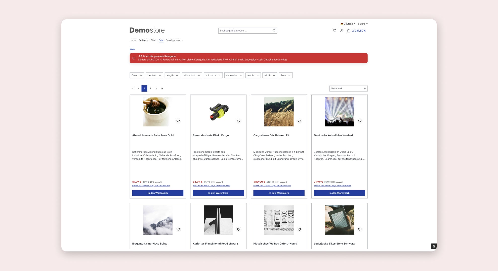Open the Seiten menu
498x271 pixels.
click(x=143, y=40)
